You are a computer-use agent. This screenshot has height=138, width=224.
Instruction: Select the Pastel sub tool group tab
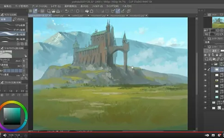[x=19, y=19]
